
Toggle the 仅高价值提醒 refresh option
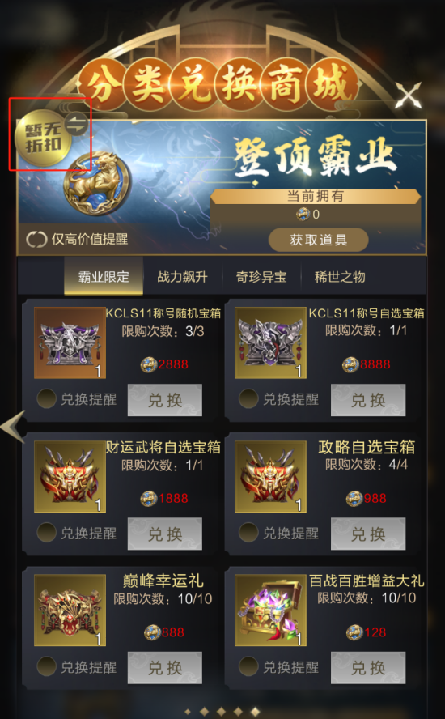coord(77,239)
